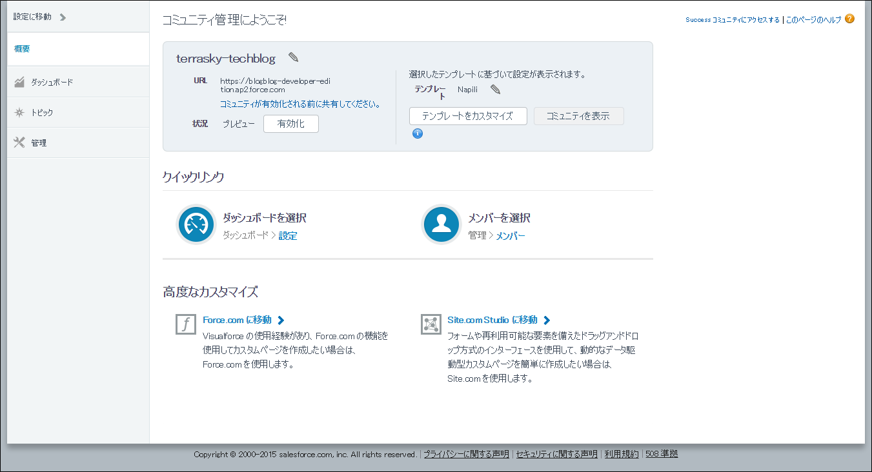The image size is (872, 472).
Task: Click the クイックリンク section heading
Action: [x=194, y=177]
